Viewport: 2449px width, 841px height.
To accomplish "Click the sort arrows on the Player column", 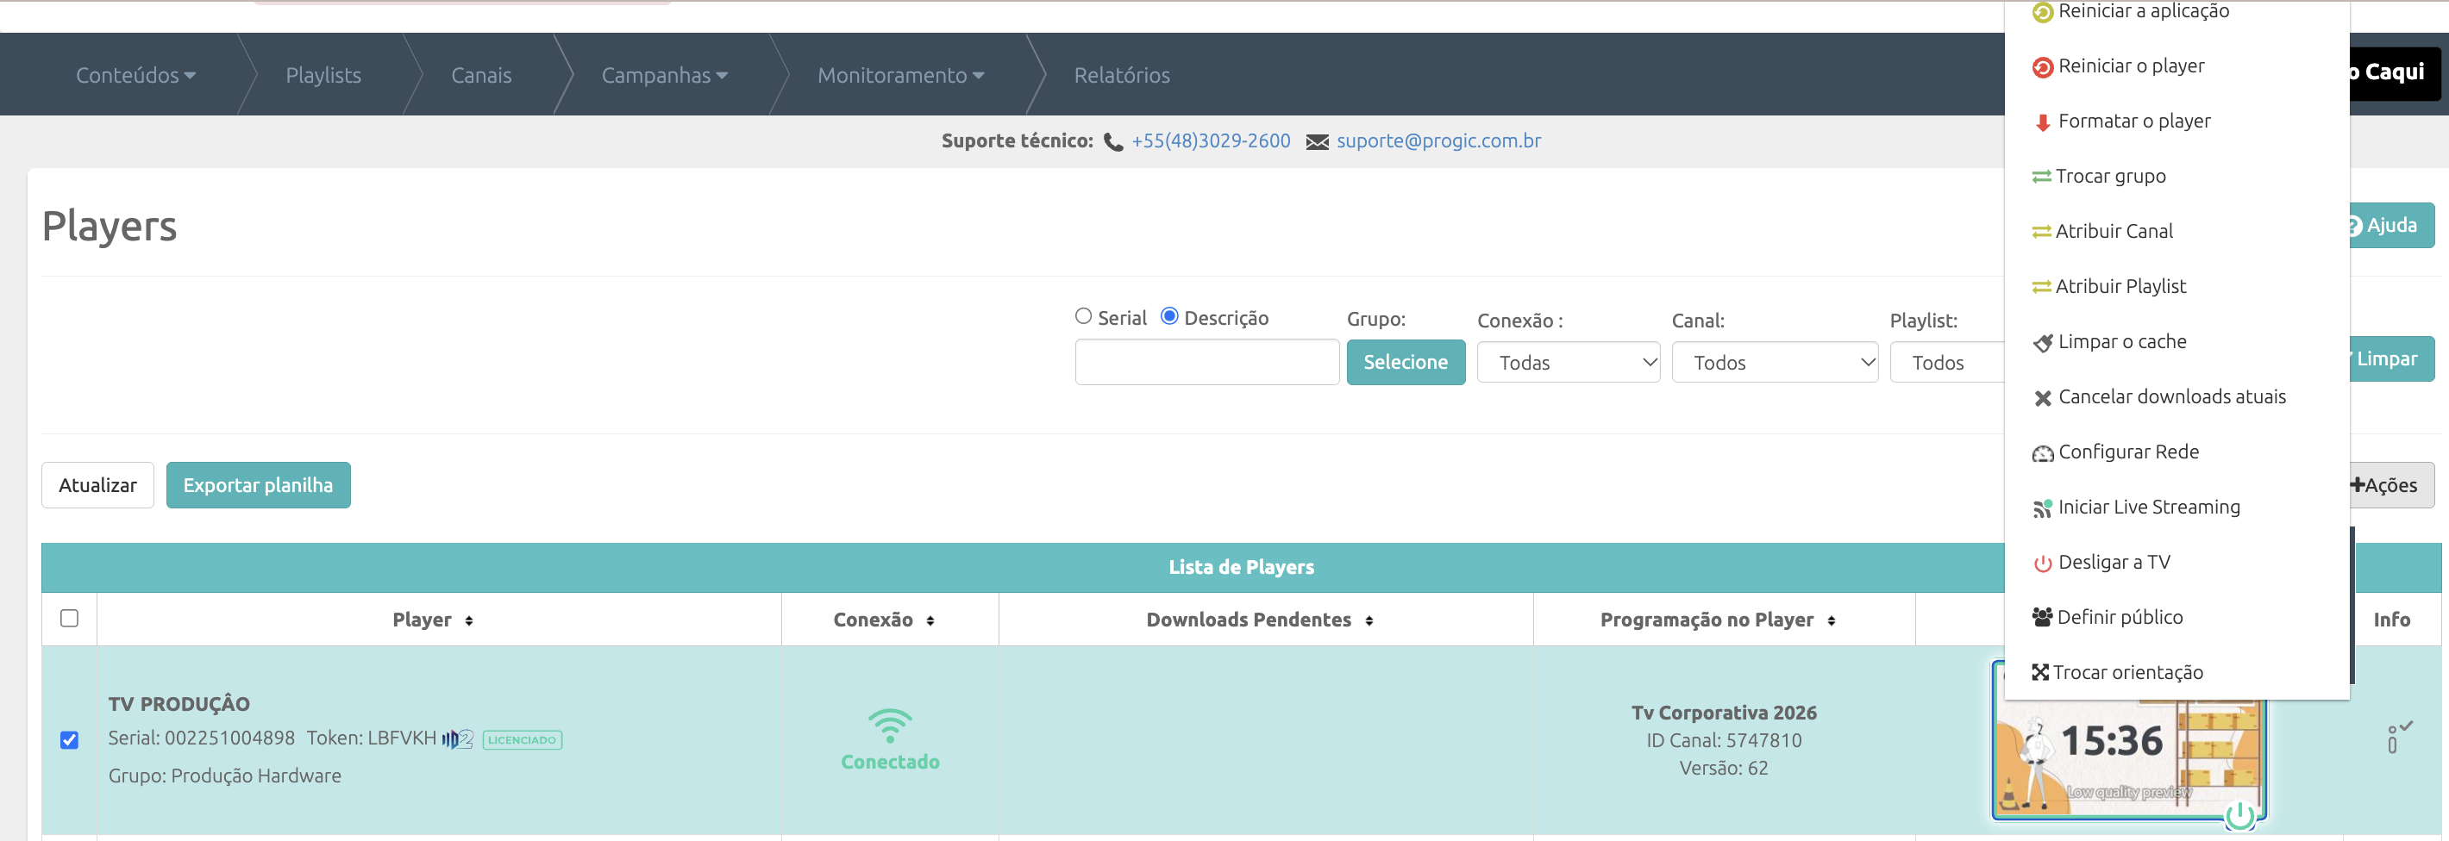I will 469,620.
